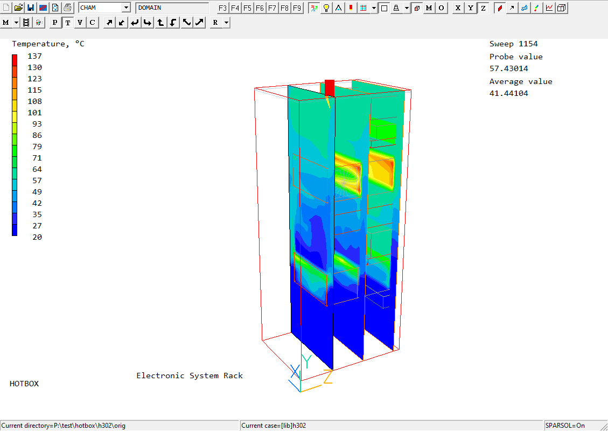Toggle the X slice plane direction
The image size is (608, 431).
[x=458, y=8]
